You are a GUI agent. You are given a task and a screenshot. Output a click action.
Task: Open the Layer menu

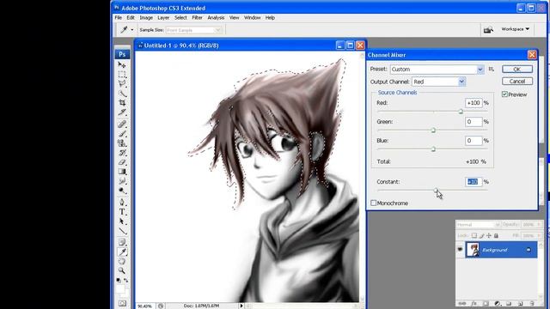coord(163,17)
